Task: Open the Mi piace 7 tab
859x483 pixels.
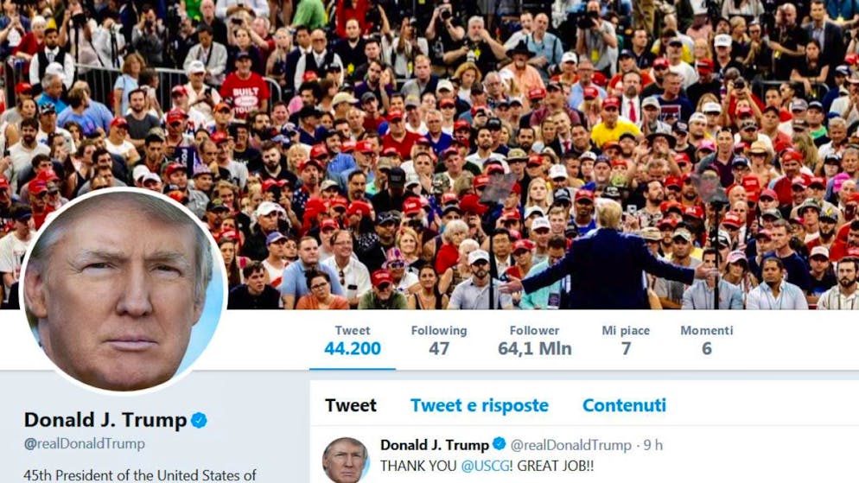Action: pos(626,340)
